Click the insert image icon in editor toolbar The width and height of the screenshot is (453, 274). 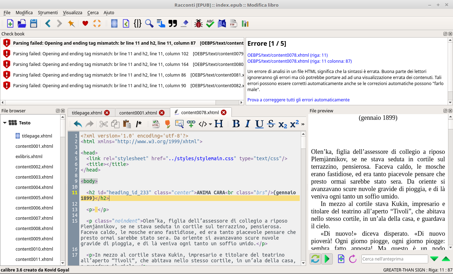(179, 124)
